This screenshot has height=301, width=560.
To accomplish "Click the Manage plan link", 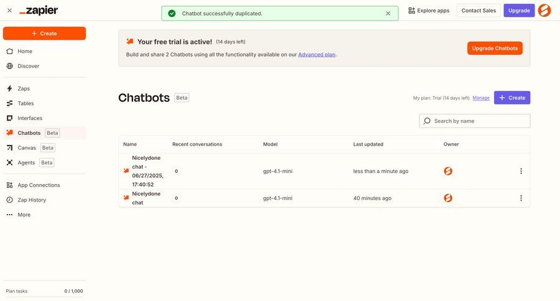I will coord(481,98).
